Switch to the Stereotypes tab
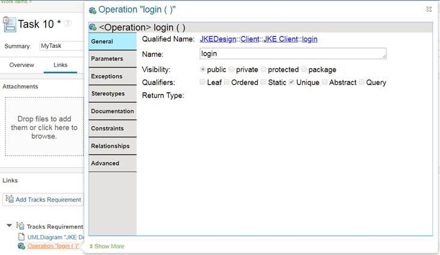This screenshot has width=440, height=255. point(107,93)
